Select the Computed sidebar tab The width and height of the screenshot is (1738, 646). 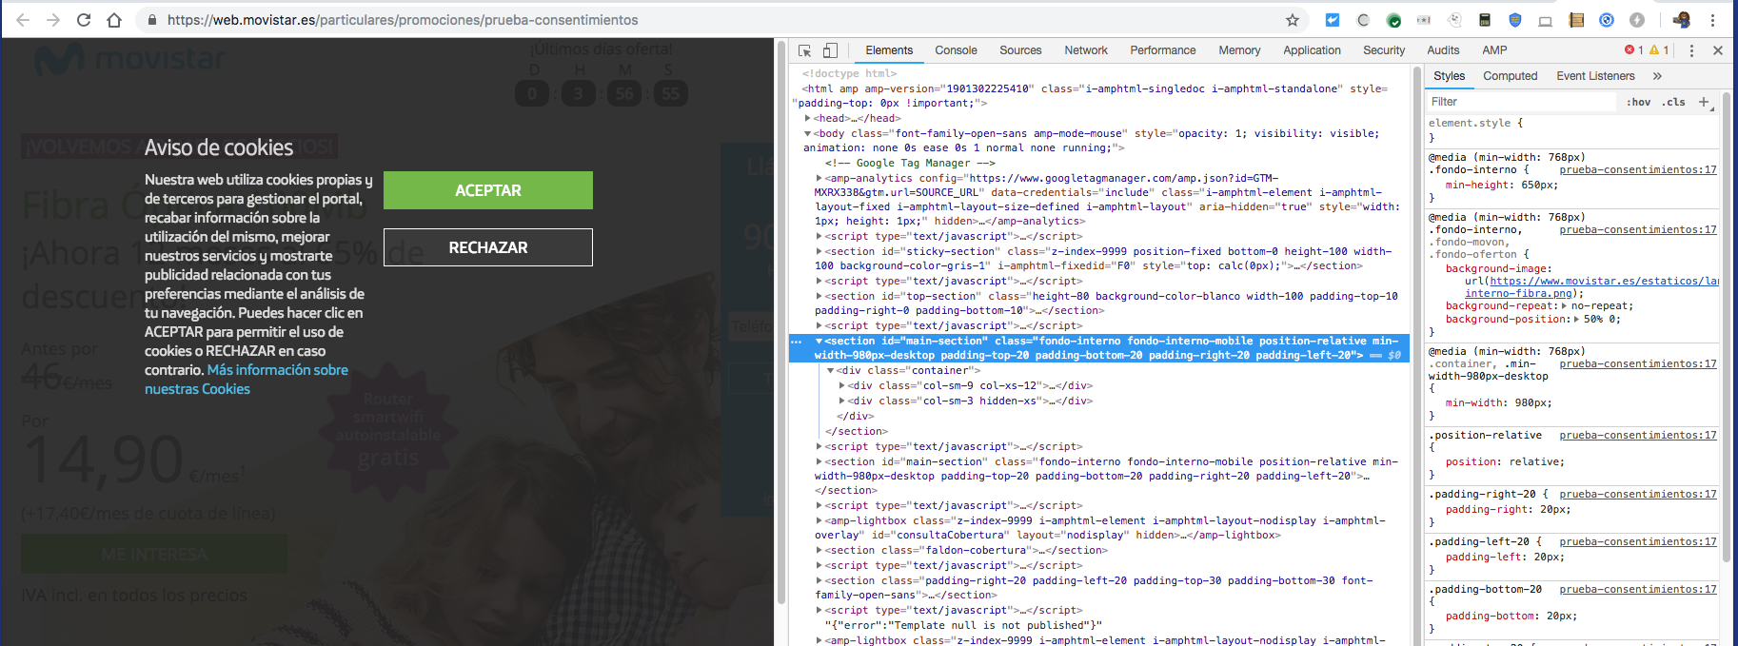tap(1510, 76)
